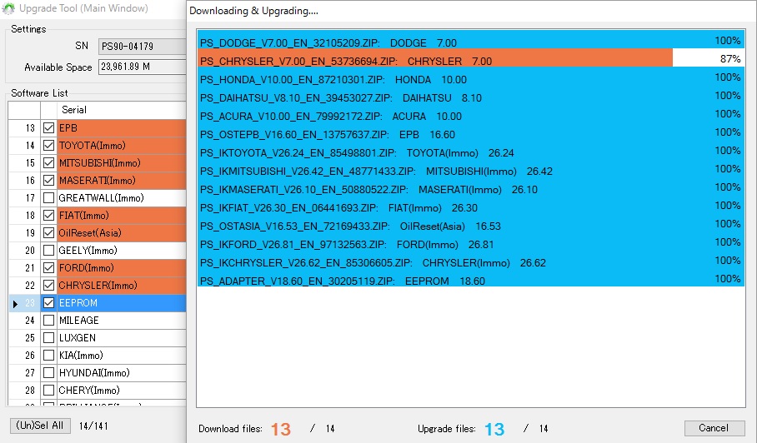Screen dimensions: 757x443
Task: Uncheck the TOYOTA(Immo) checkbox
Action: pos(48,145)
